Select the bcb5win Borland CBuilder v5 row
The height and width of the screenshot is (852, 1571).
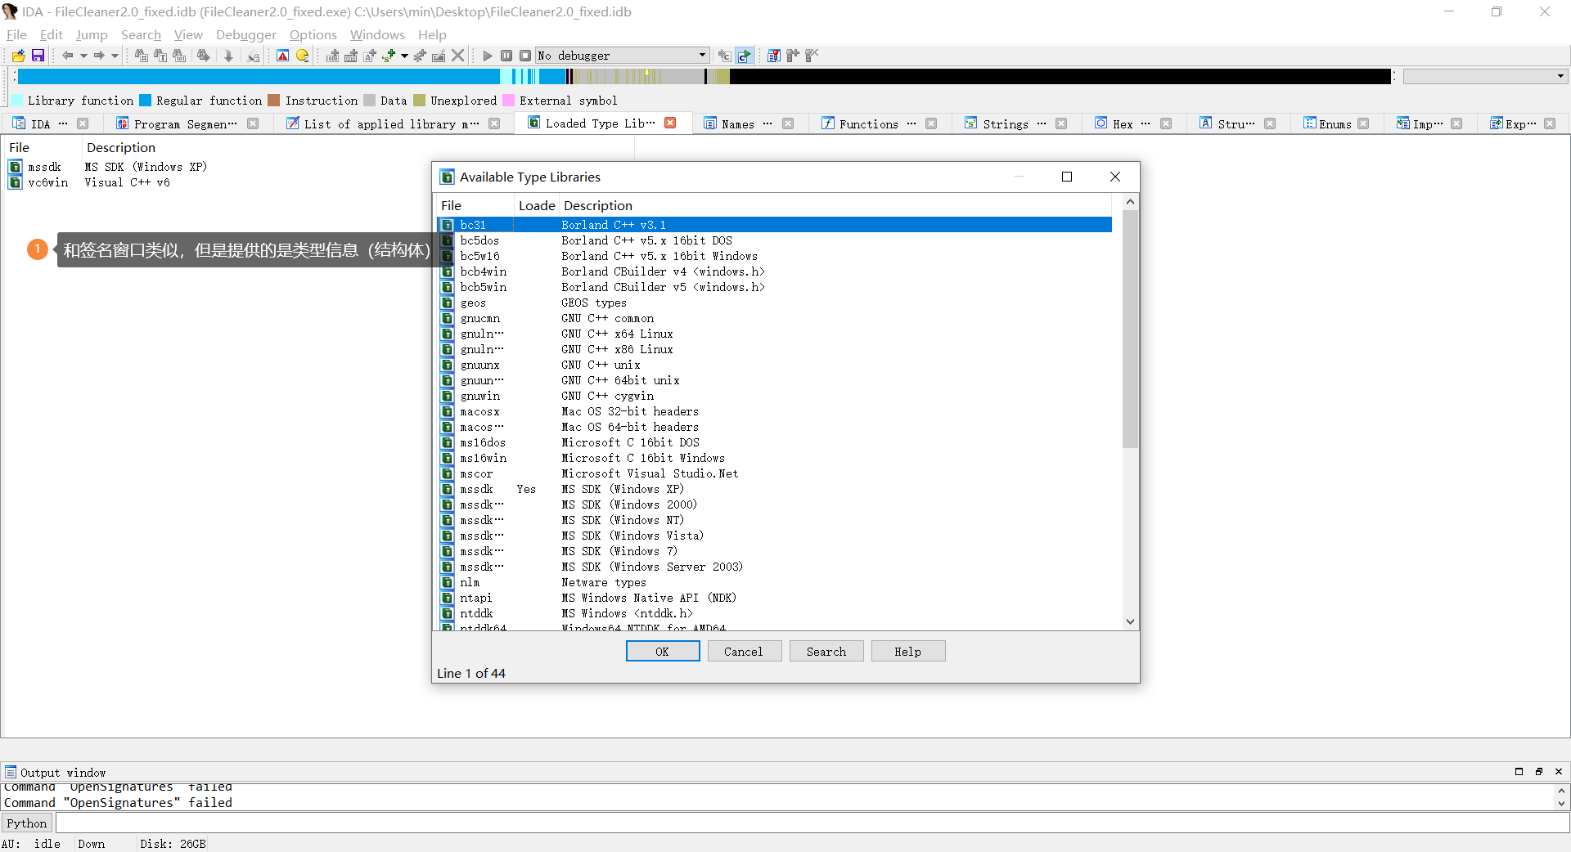(x=776, y=287)
